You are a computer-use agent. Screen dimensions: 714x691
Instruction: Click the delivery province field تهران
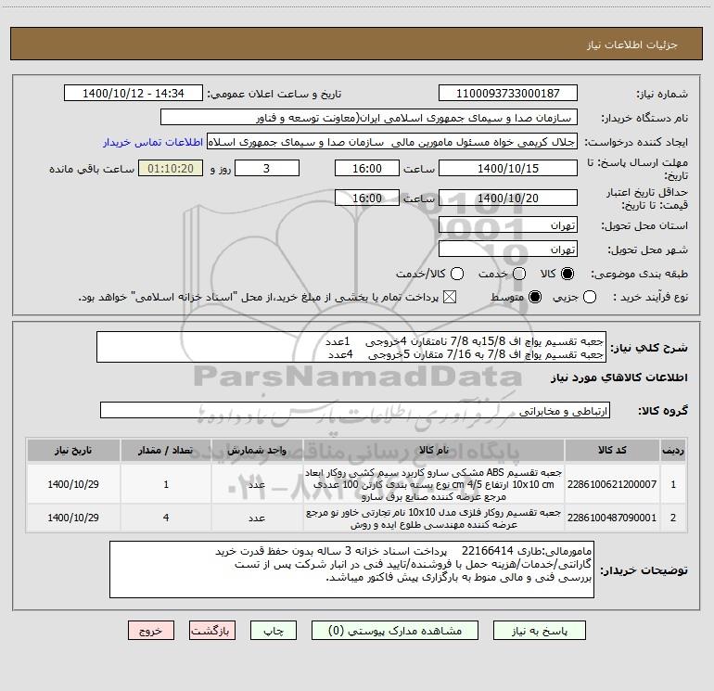[x=508, y=225]
